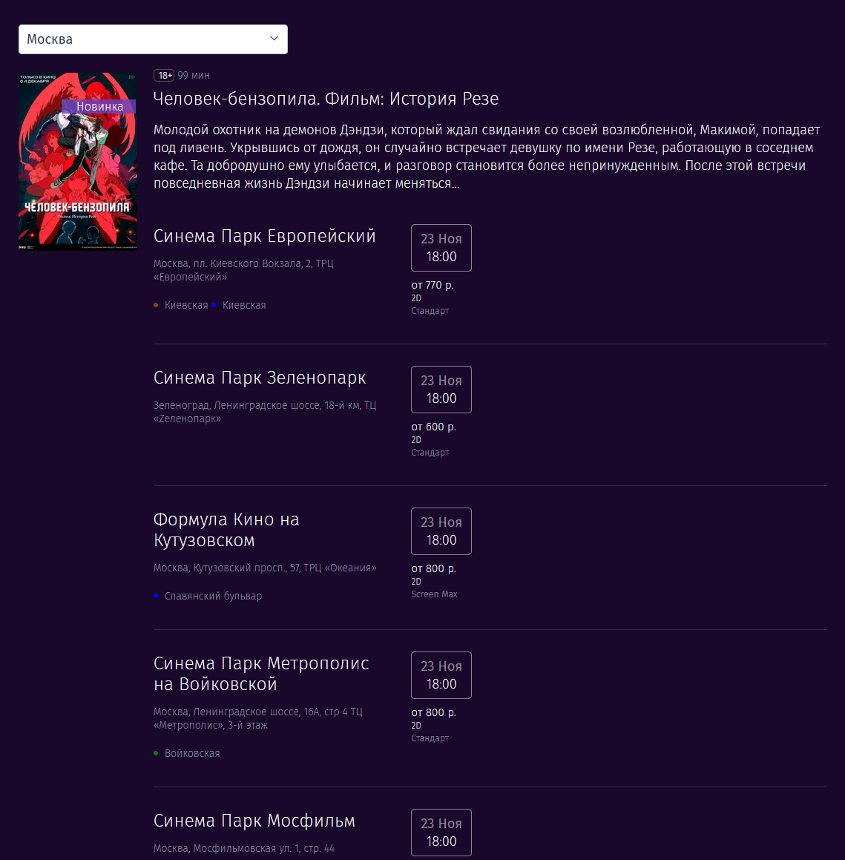Viewport: 845px width, 860px height.
Task: Select the 23 Ноя 18:00 showtime at Европейский
Action: (x=441, y=248)
